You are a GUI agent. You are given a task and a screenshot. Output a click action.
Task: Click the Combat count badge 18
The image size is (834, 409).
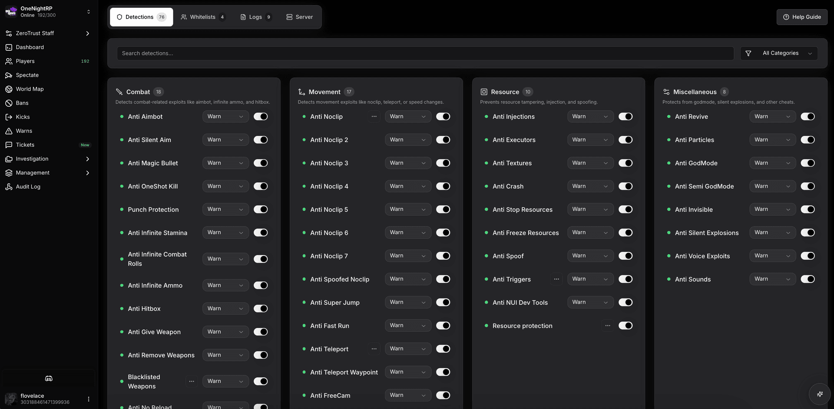159,92
